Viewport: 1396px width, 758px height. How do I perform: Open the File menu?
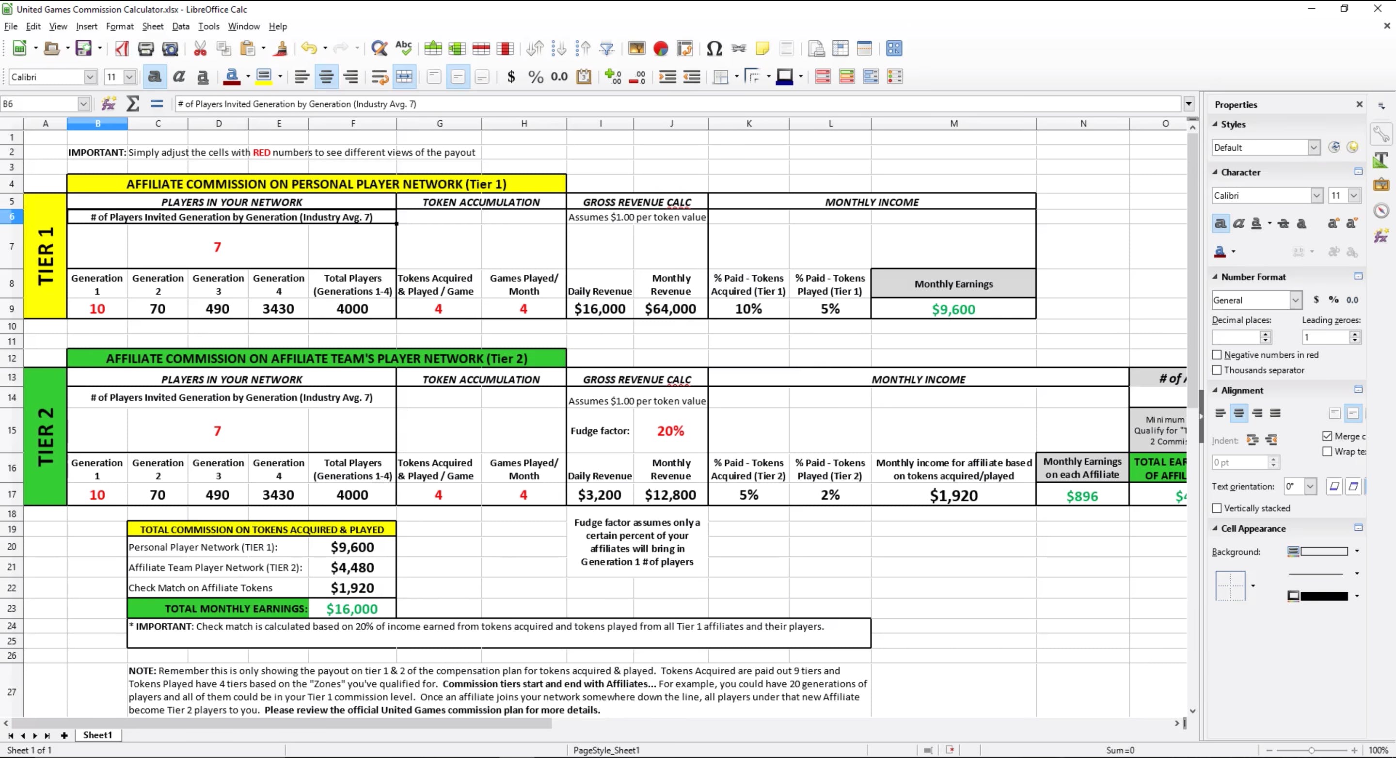[x=11, y=26]
